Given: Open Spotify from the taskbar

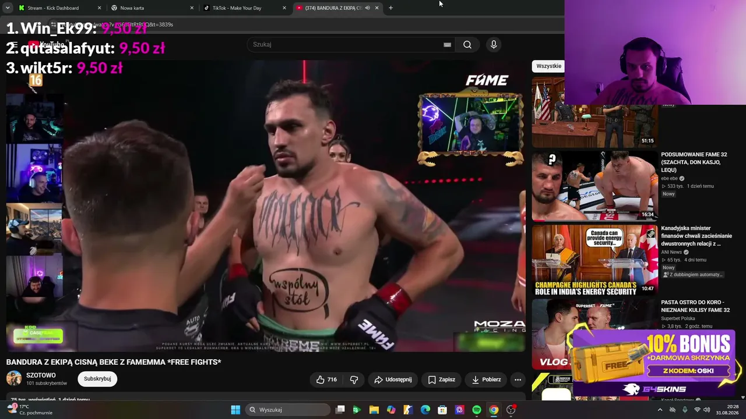Looking at the screenshot, I should point(477,410).
